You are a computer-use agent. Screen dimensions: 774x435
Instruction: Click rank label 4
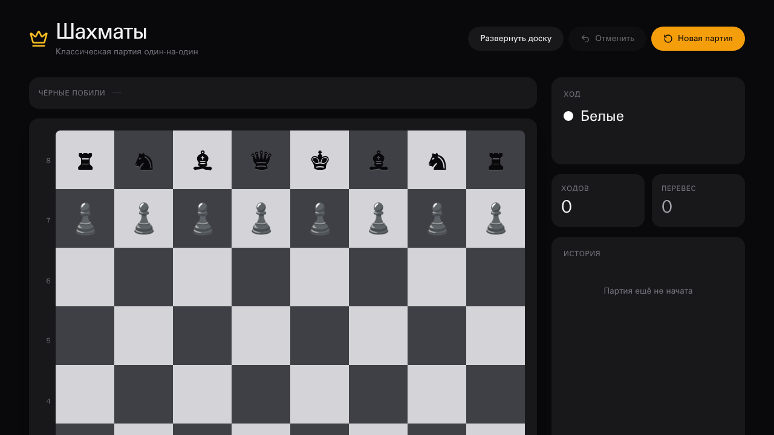tap(48, 401)
